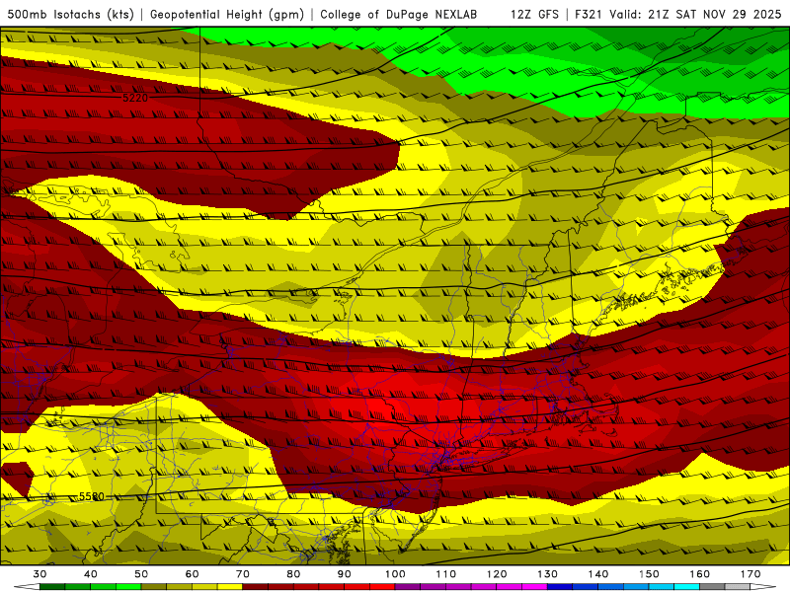The width and height of the screenshot is (790, 592).
Task: Pick the bright green 45-50 kt legend swatch
Action: pos(128,587)
